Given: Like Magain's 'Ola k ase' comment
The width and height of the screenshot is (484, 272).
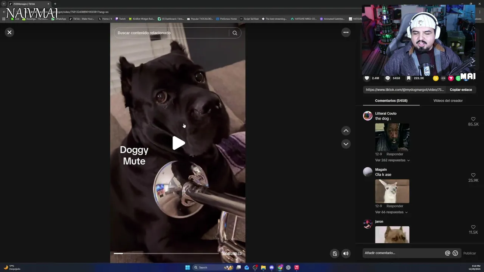Looking at the screenshot, I should [473, 175].
